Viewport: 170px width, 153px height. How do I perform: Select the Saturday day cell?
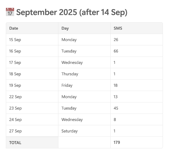tap(84, 131)
